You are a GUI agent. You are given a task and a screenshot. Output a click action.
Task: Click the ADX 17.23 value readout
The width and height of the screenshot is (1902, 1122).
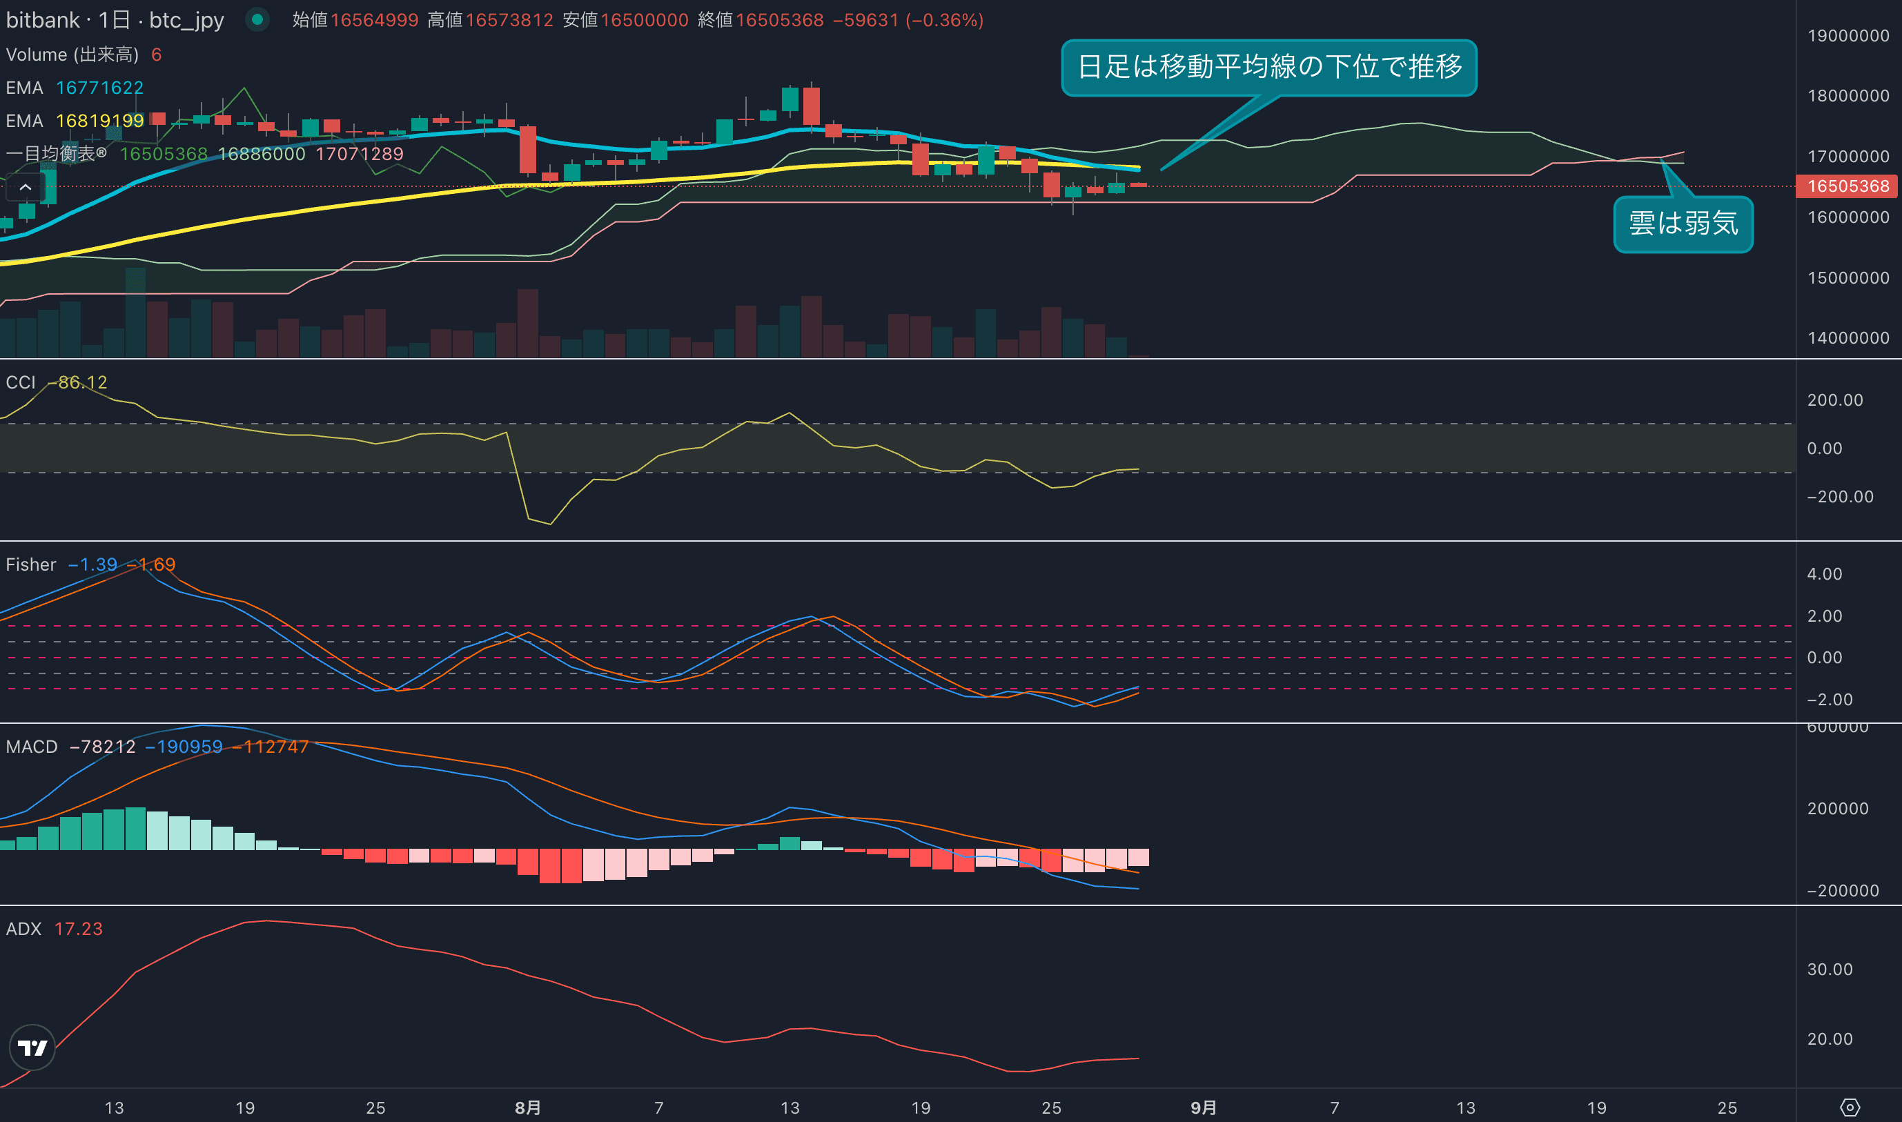[x=79, y=929]
